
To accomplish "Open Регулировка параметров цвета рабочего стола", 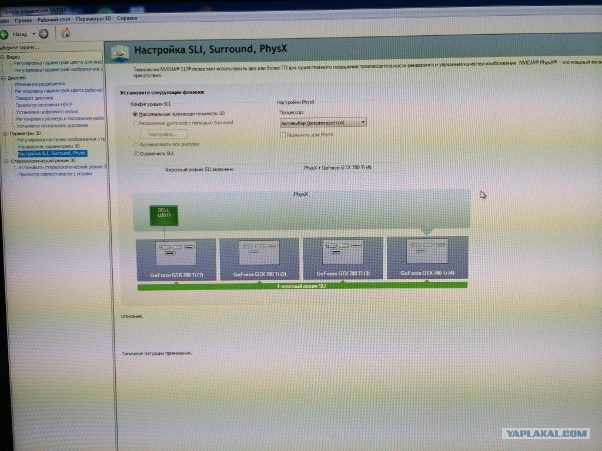I will 59,90.
